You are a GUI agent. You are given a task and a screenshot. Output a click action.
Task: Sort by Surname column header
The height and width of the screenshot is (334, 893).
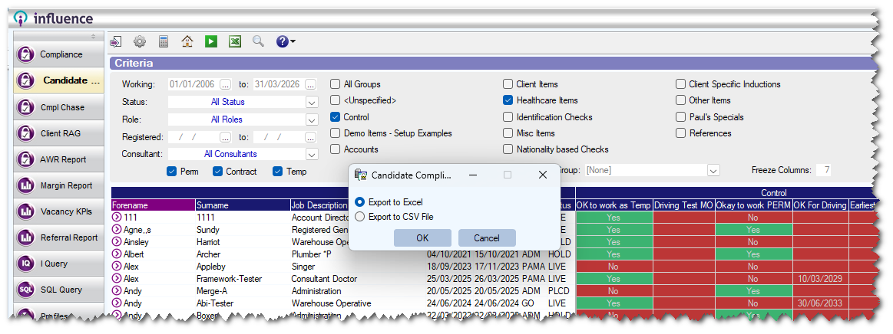pos(243,205)
